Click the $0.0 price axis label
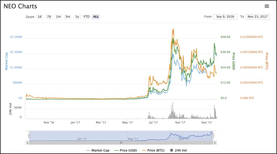This screenshot has width=277, height=154. tap(224, 98)
